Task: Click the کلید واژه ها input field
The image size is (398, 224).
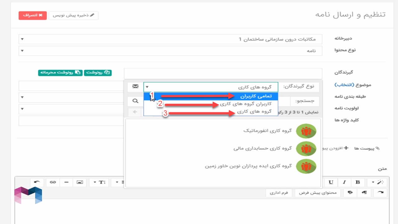Action: [71, 121]
